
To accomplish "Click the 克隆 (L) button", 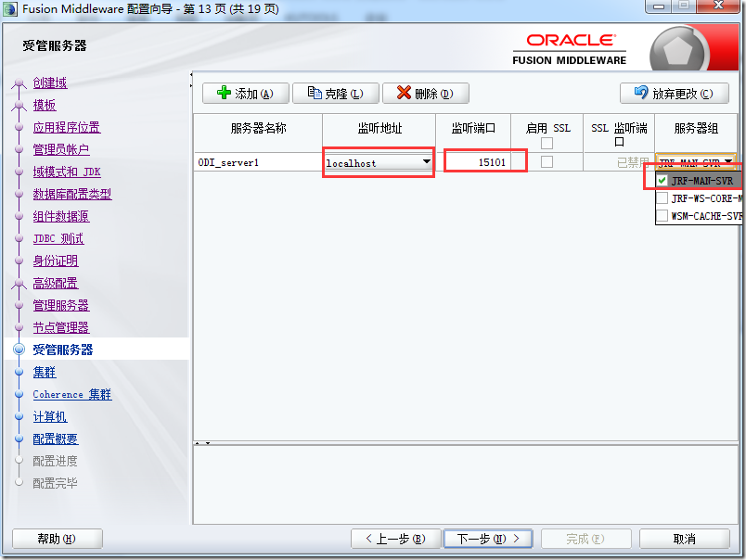I will click(x=335, y=93).
